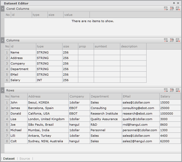Collapse the Const Columns section
This screenshot has width=182, height=162.
[x=3, y=9]
